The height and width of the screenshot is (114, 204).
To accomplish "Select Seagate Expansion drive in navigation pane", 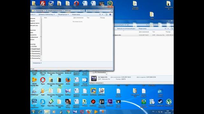I will (x=35, y=49).
